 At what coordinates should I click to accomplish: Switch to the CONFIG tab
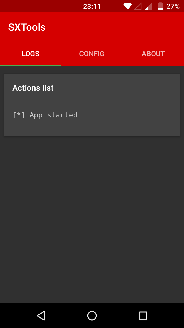[92, 54]
